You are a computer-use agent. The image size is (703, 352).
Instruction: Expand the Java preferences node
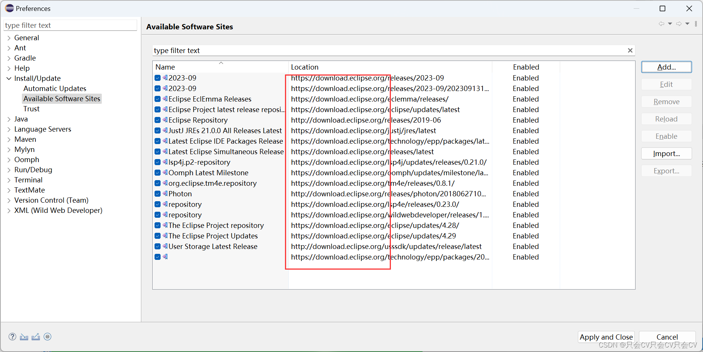9,119
